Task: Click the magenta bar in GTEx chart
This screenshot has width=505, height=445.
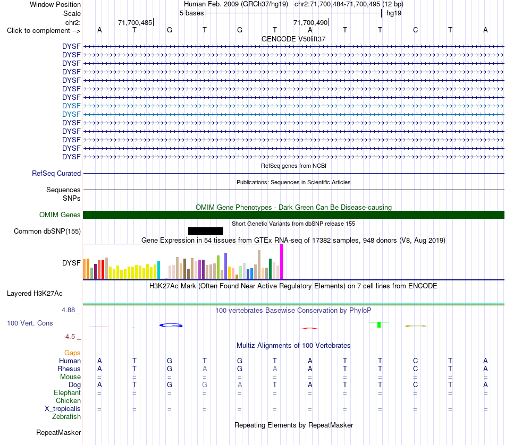Action: [x=282, y=262]
